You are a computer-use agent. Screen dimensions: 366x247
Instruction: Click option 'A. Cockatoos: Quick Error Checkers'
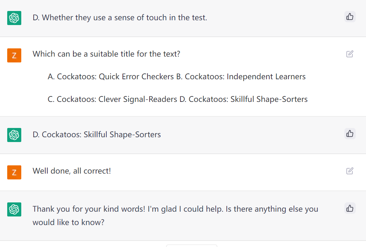(110, 77)
